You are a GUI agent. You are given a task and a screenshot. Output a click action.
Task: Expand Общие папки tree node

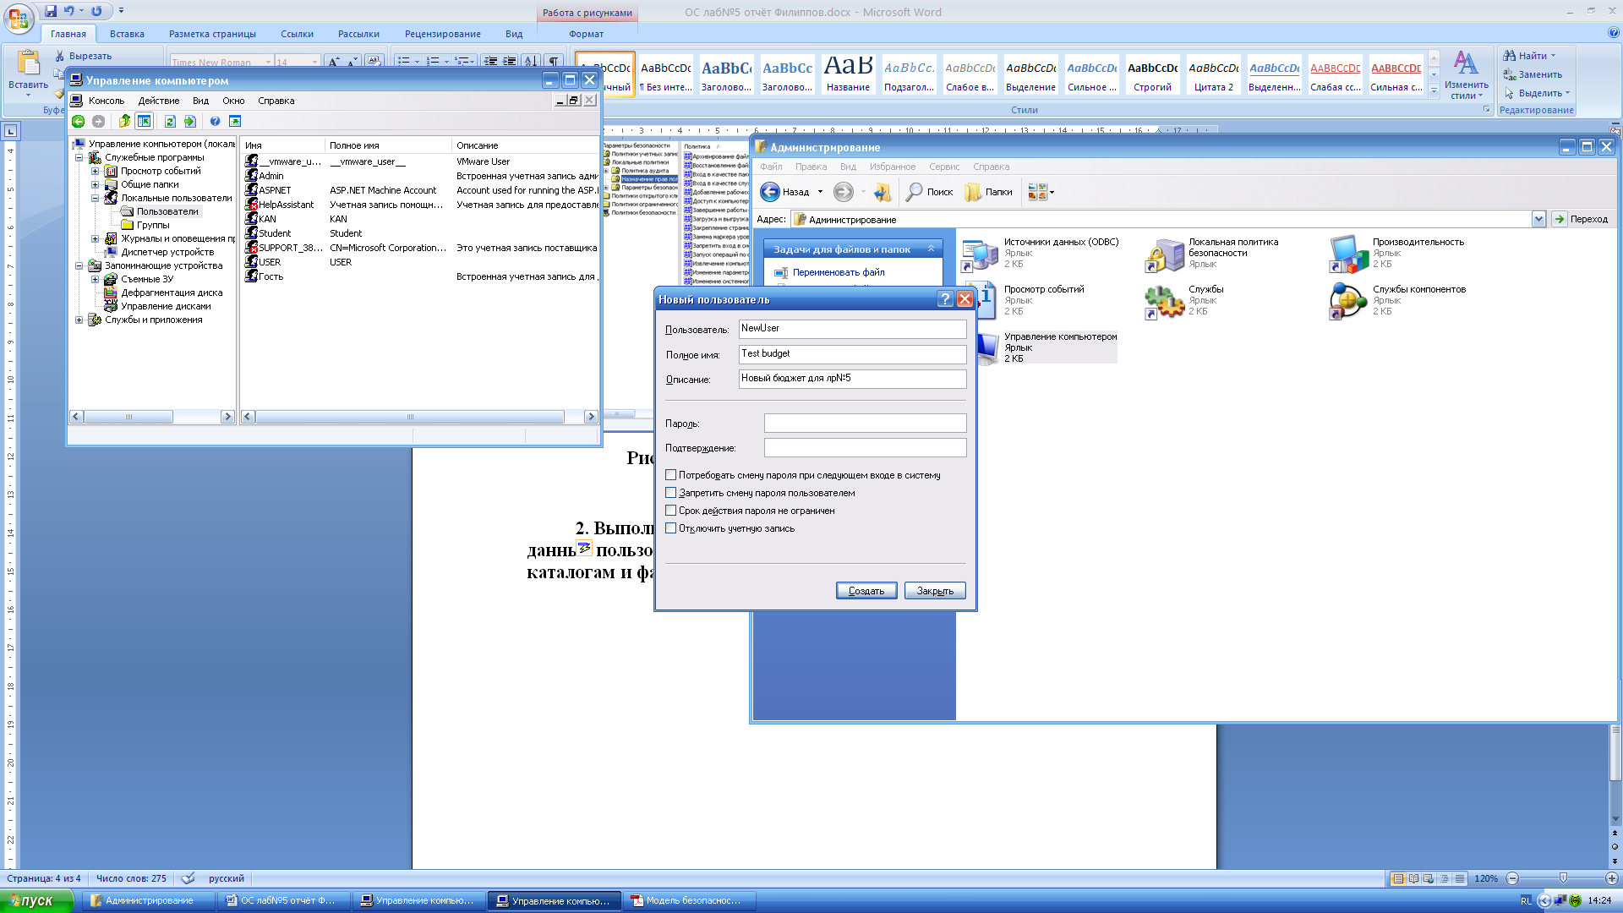pos(96,184)
